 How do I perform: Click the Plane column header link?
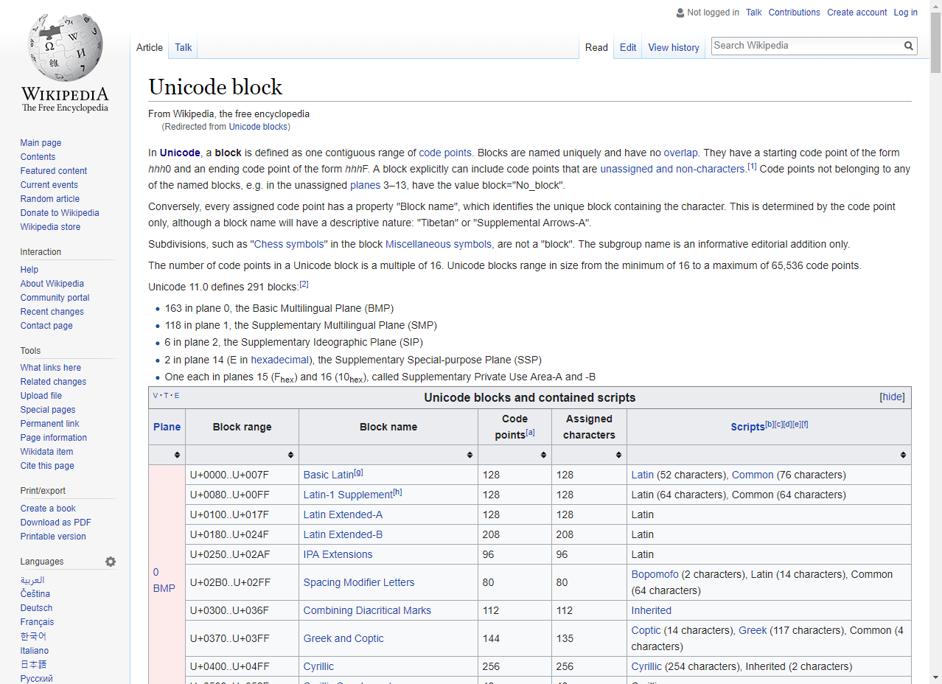point(167,427)
